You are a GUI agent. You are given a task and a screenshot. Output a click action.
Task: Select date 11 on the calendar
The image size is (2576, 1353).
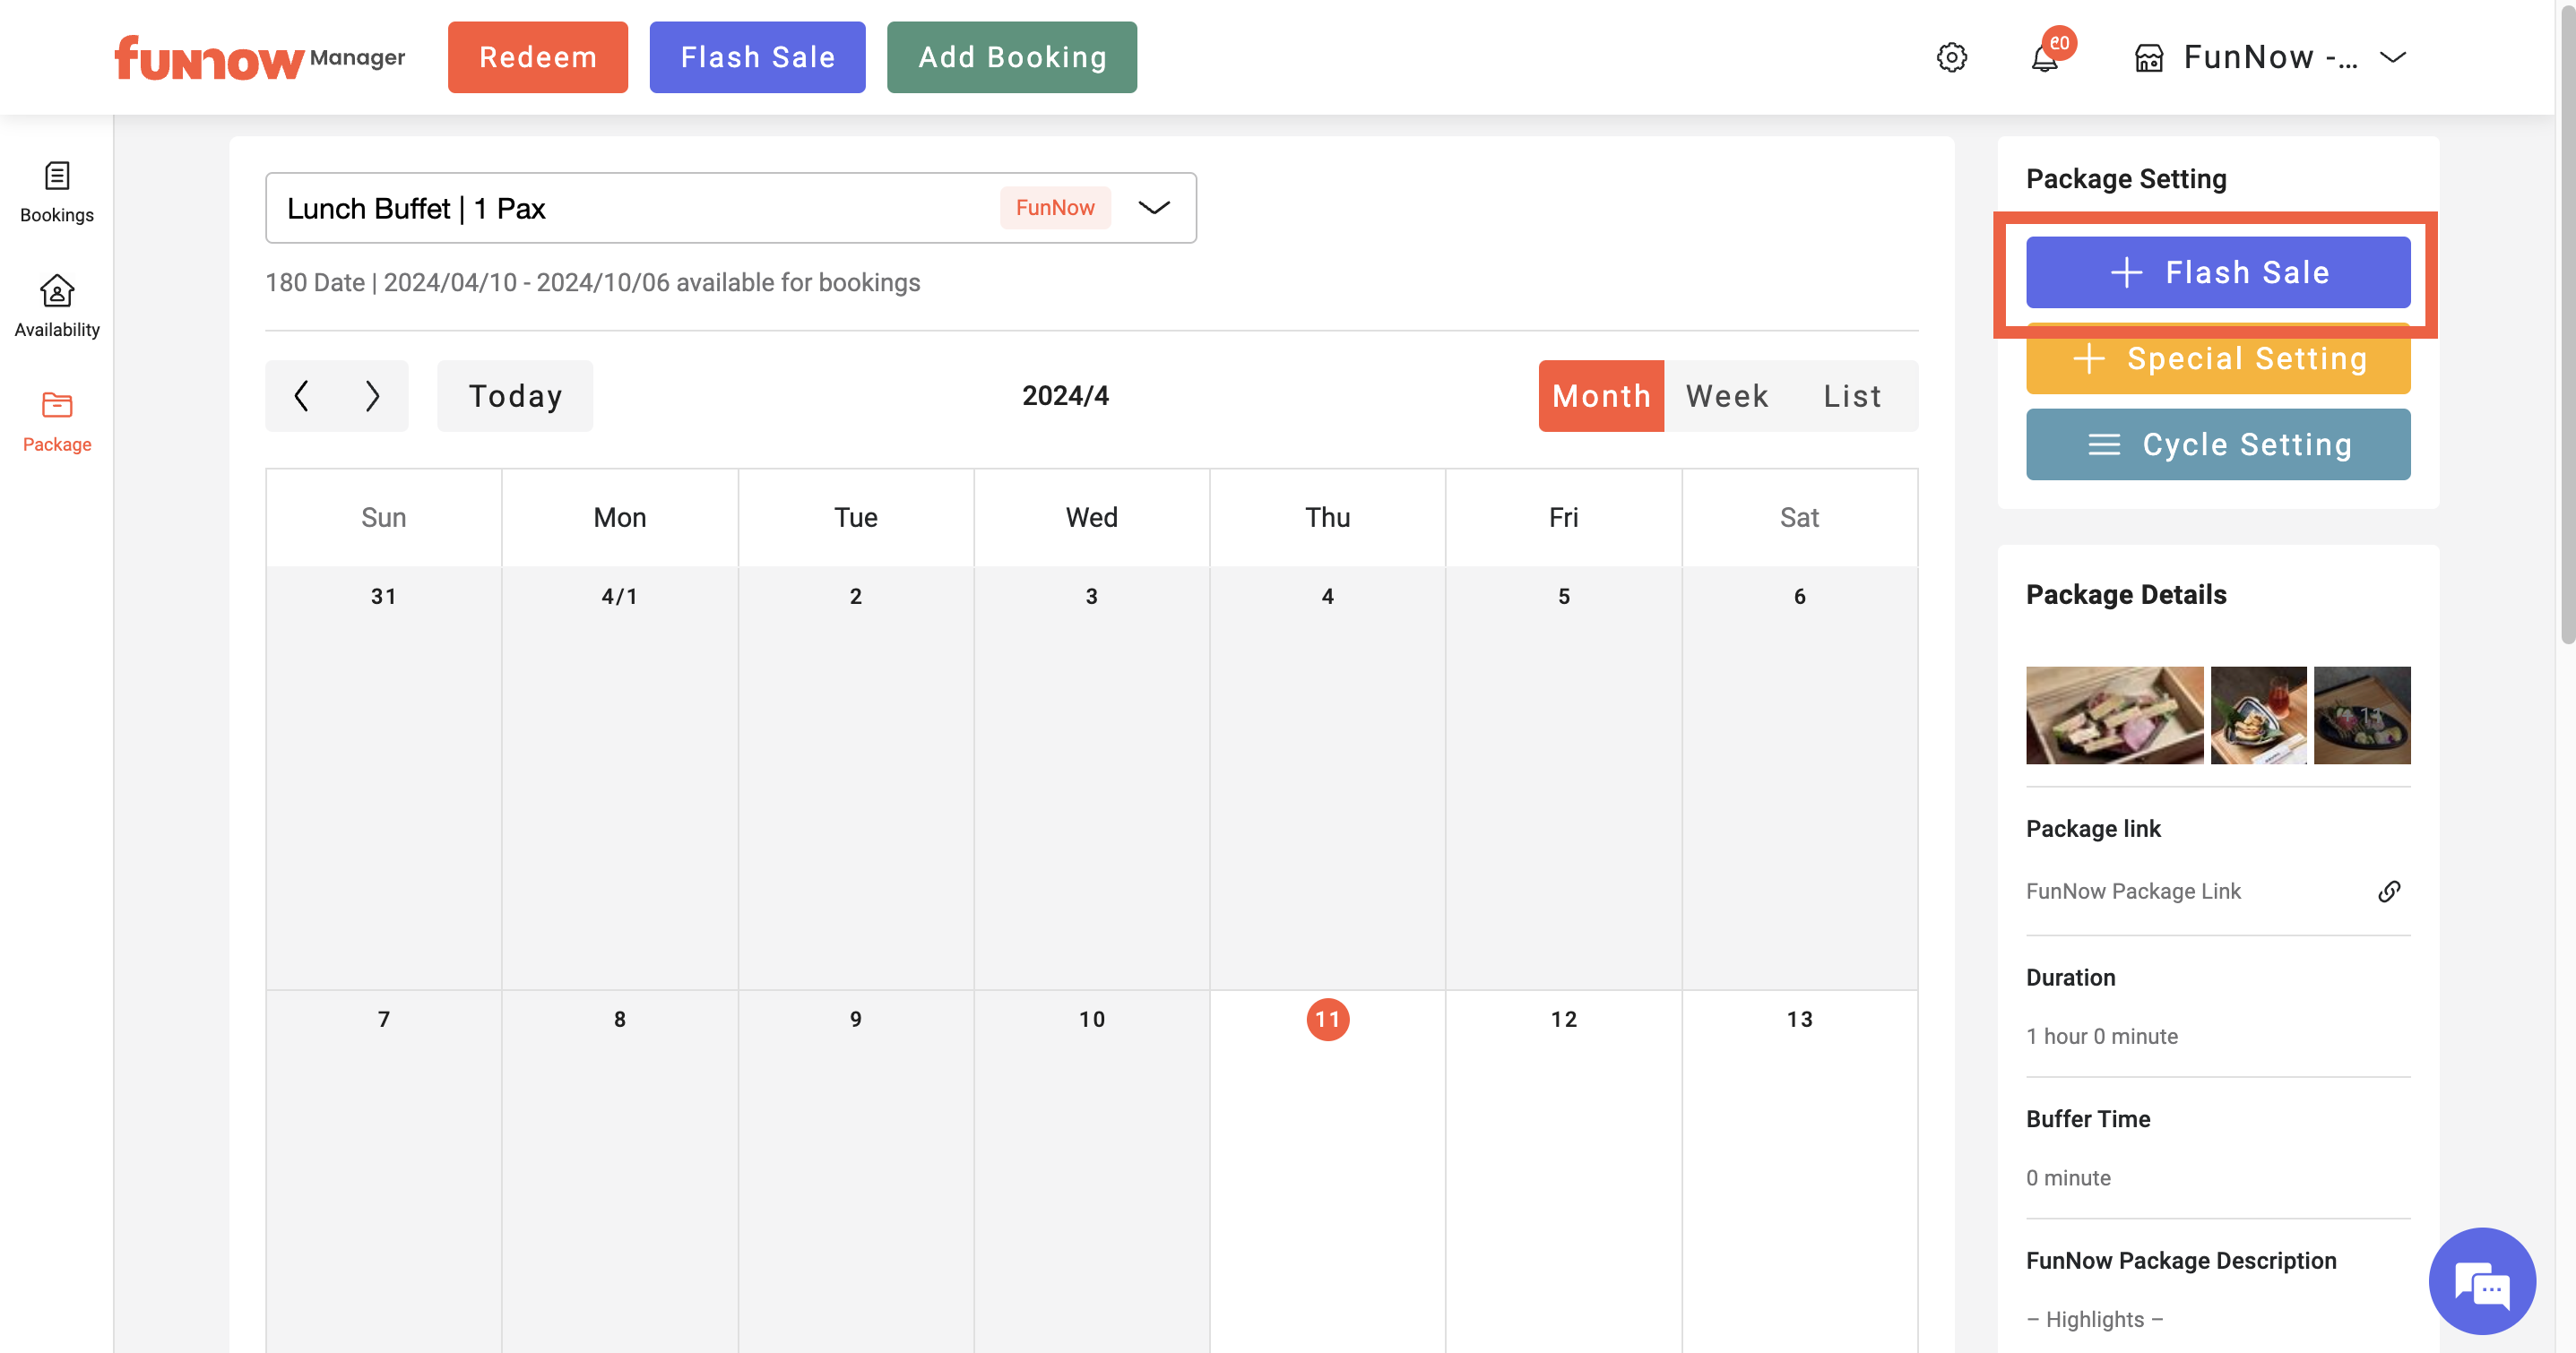coord(1327,1019)
